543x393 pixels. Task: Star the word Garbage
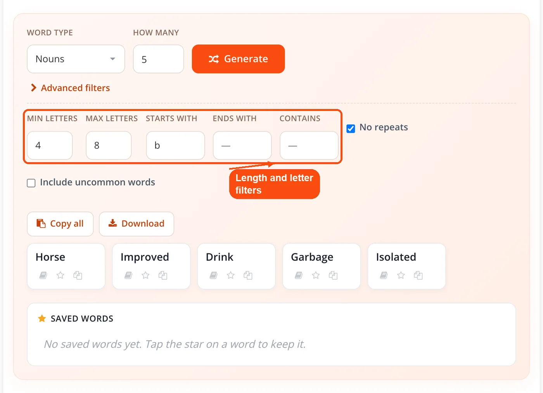click(x=316, y=275)
